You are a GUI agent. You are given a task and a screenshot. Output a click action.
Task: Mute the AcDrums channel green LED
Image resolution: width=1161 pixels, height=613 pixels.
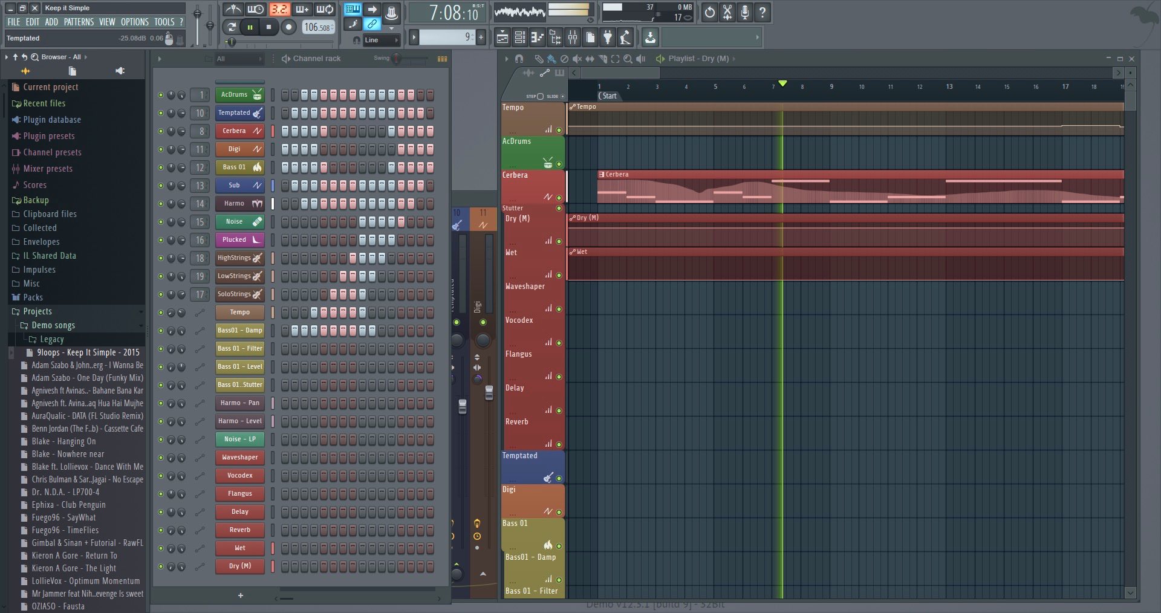coord(160,95)
